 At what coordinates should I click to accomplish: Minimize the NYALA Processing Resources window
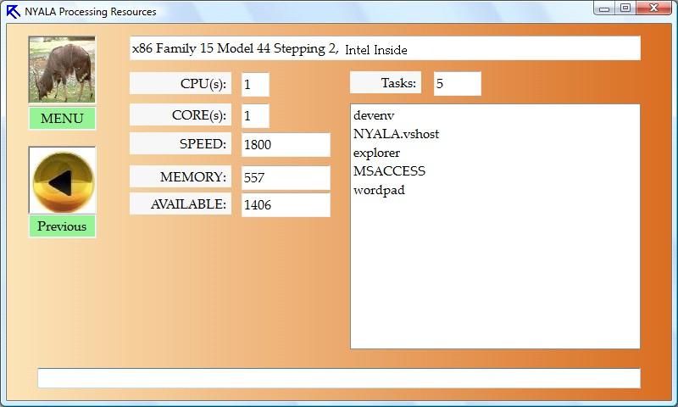click(x=603, y=8)
